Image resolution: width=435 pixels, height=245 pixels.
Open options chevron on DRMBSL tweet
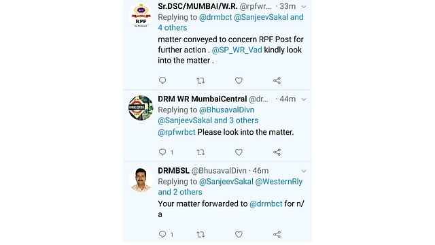click(x=304, y=171)
